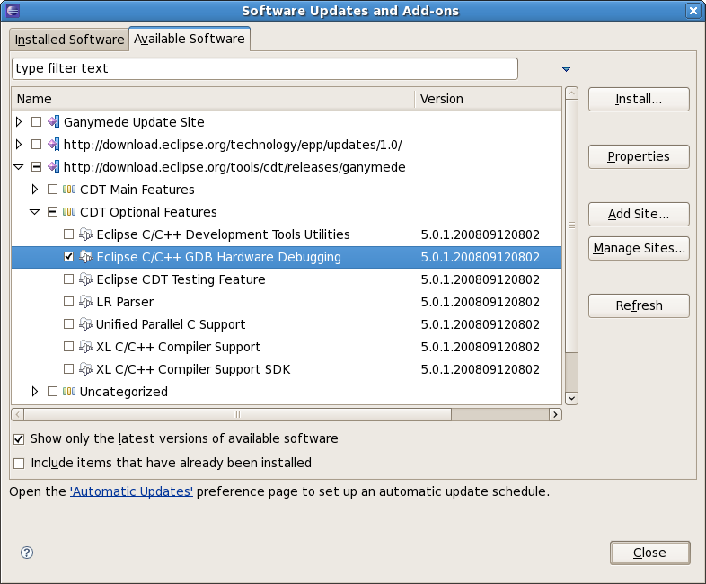This screenshot has height=584, width=706.
Task: Collapse the cdt/releases/ganymede site node
Action: point(19,167)
